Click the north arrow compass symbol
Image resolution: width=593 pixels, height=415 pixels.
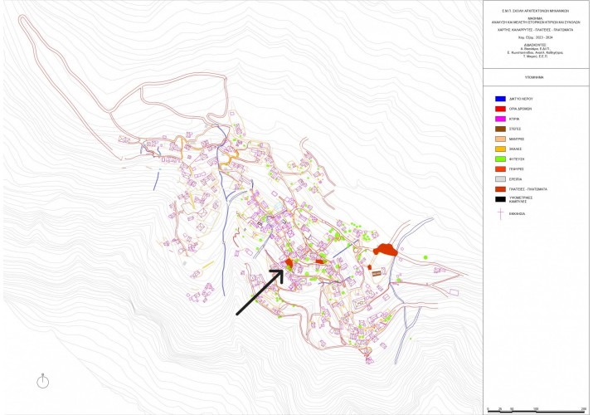click(x=43, y=381)
